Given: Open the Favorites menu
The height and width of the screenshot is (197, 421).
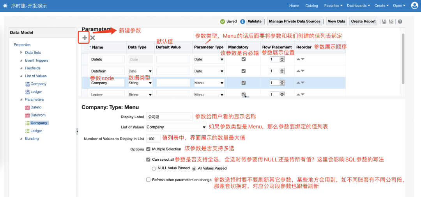Looking at the screenshot, I should click(x=333, y=5).
